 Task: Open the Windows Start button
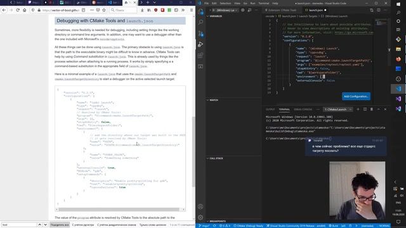coord(398,4)
